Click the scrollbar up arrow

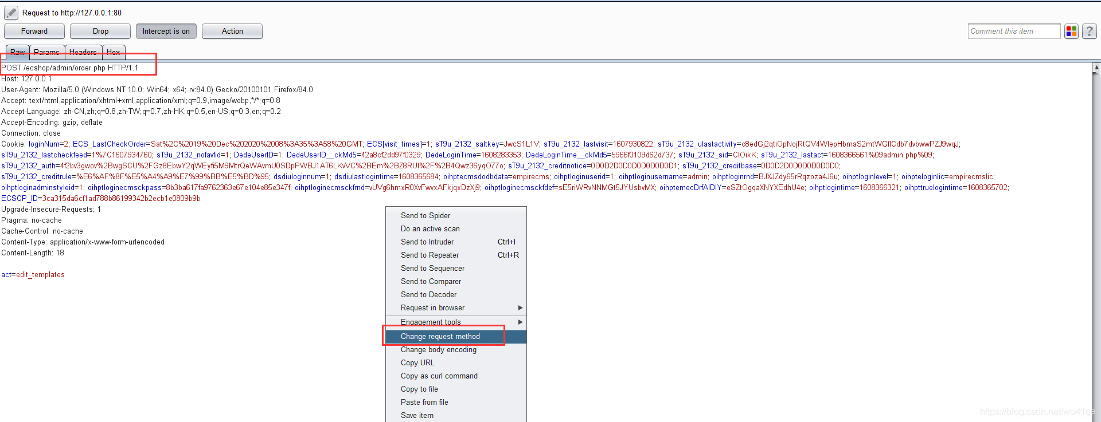(x=1096, y=68)
